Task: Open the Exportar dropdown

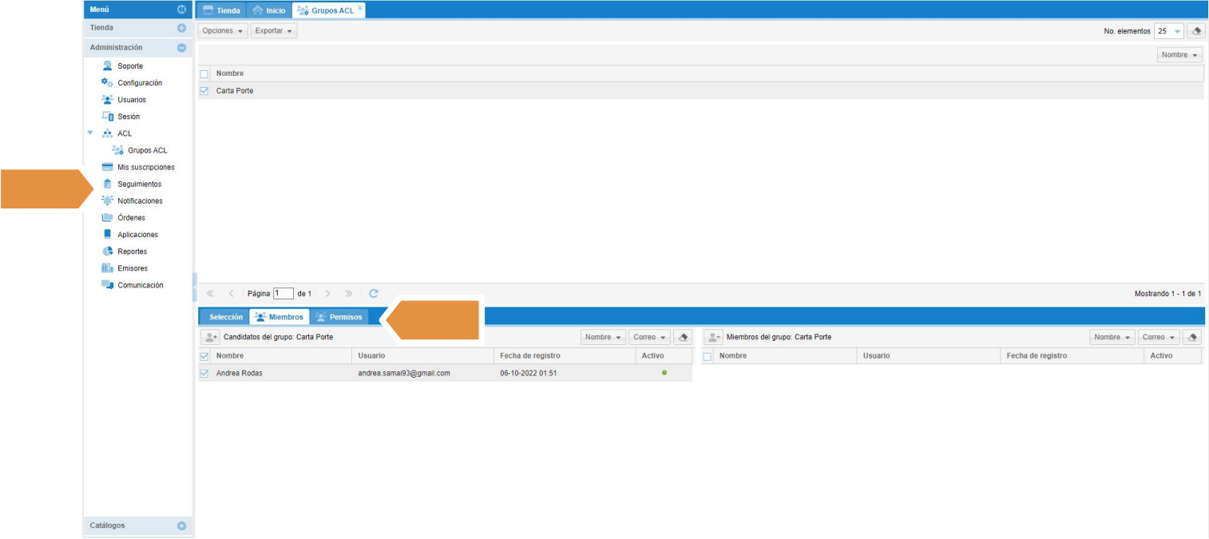Action: 274,31
